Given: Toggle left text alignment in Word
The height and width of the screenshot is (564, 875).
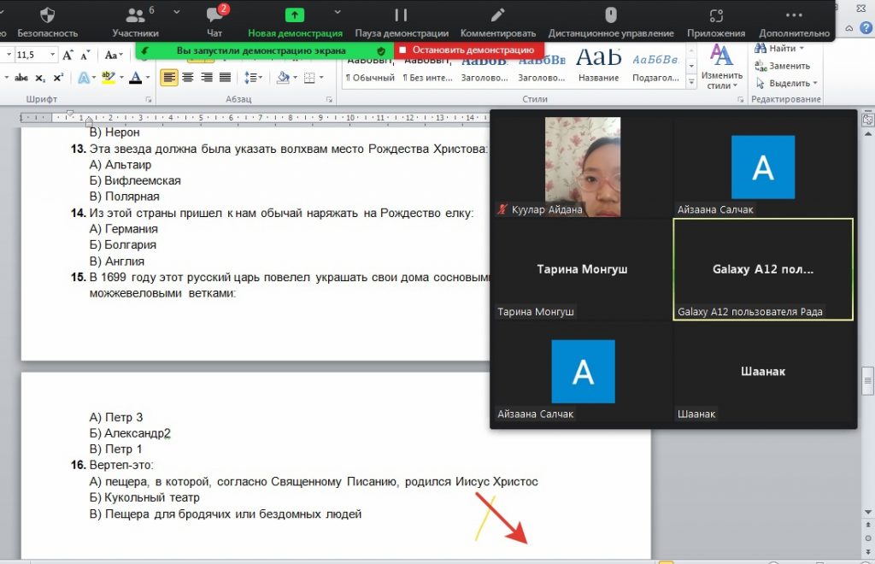Looking at the screenshot, I should click(169, 78).
